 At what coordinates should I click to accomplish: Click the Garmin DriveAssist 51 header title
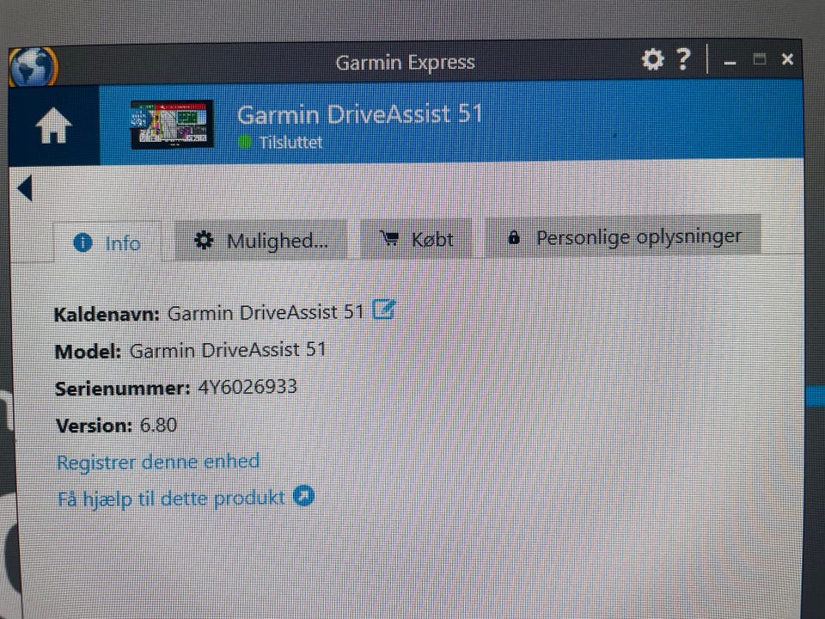(359, 114)
